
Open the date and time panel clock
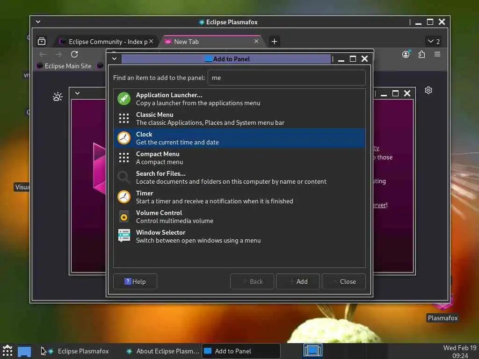pos(460,352)
